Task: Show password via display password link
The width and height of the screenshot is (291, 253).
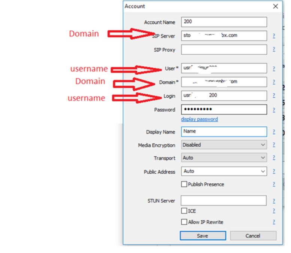Action: (200, 119)
